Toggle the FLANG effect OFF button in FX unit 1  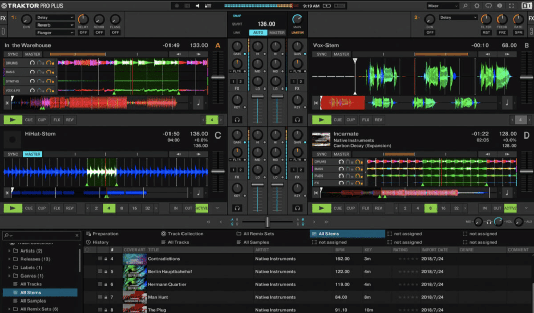pos(115,33)
